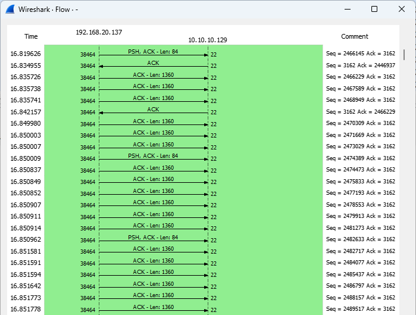Select host label 192.168.20.137
The image size is (416, 315).
(x=99, y=32)
